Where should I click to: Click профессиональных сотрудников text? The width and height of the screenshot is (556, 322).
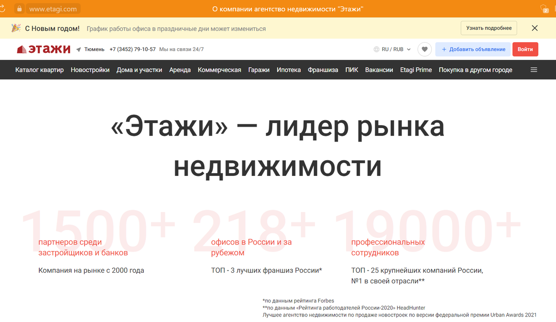click(388, 248)
